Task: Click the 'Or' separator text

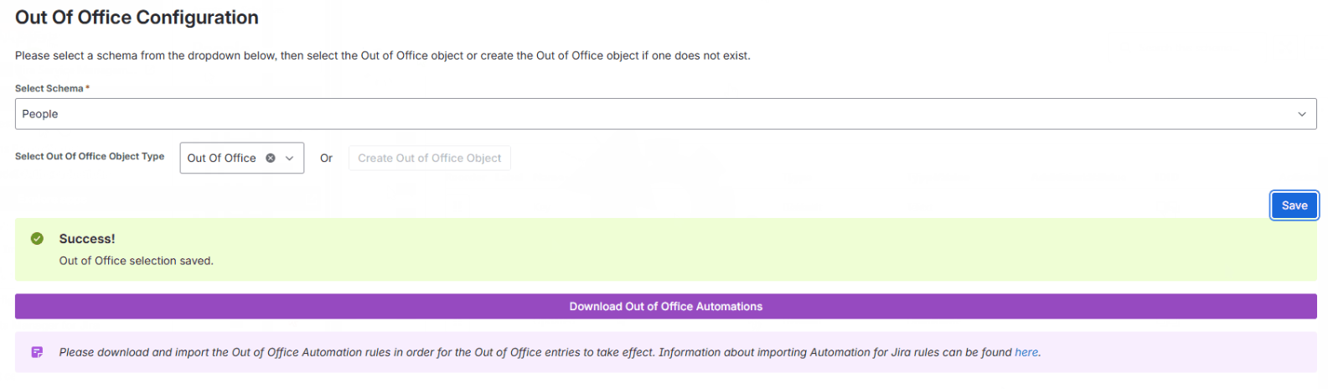Action: (326, 158)
